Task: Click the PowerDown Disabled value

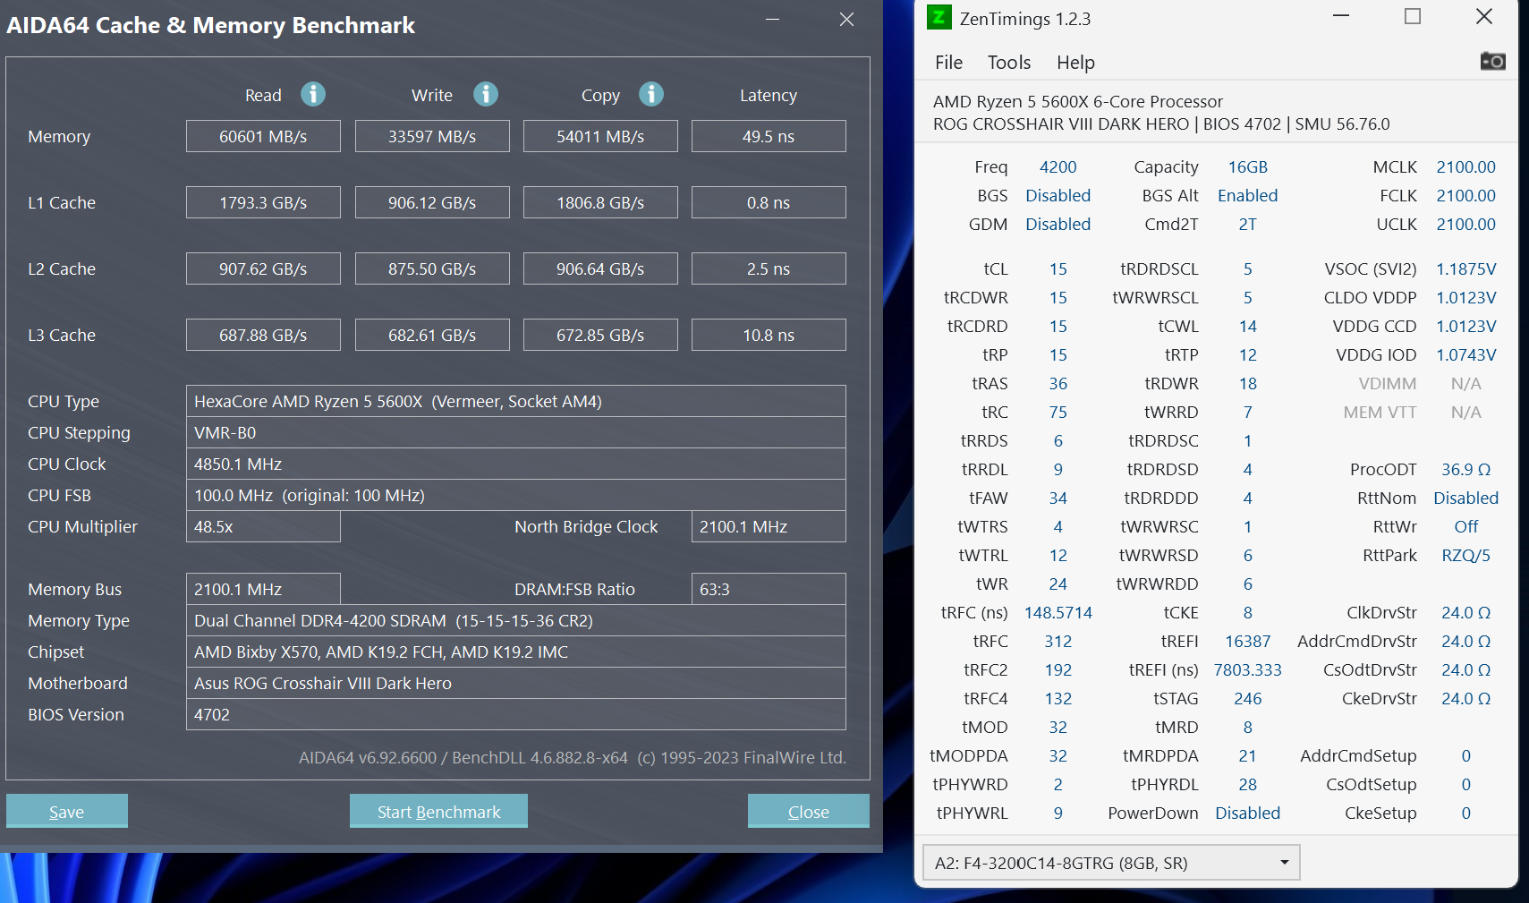Action: click(1247, 814)
